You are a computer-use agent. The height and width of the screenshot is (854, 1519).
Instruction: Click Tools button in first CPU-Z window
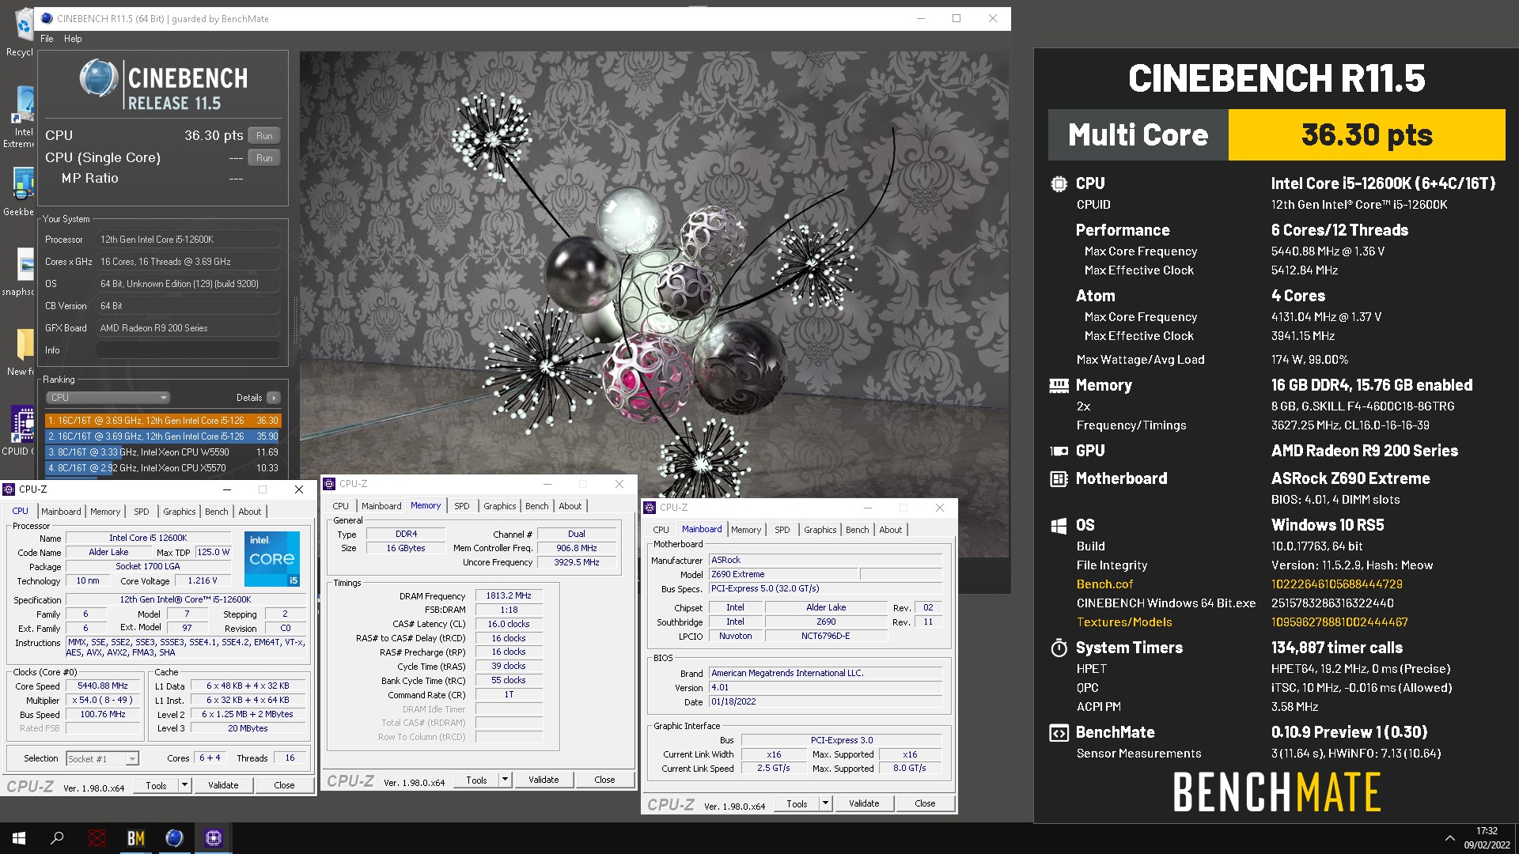click(x=157, y=785)
